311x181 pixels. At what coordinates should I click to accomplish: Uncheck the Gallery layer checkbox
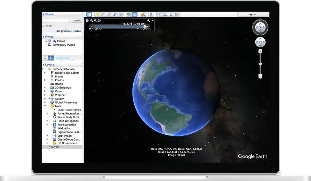[x=49, y=99]
